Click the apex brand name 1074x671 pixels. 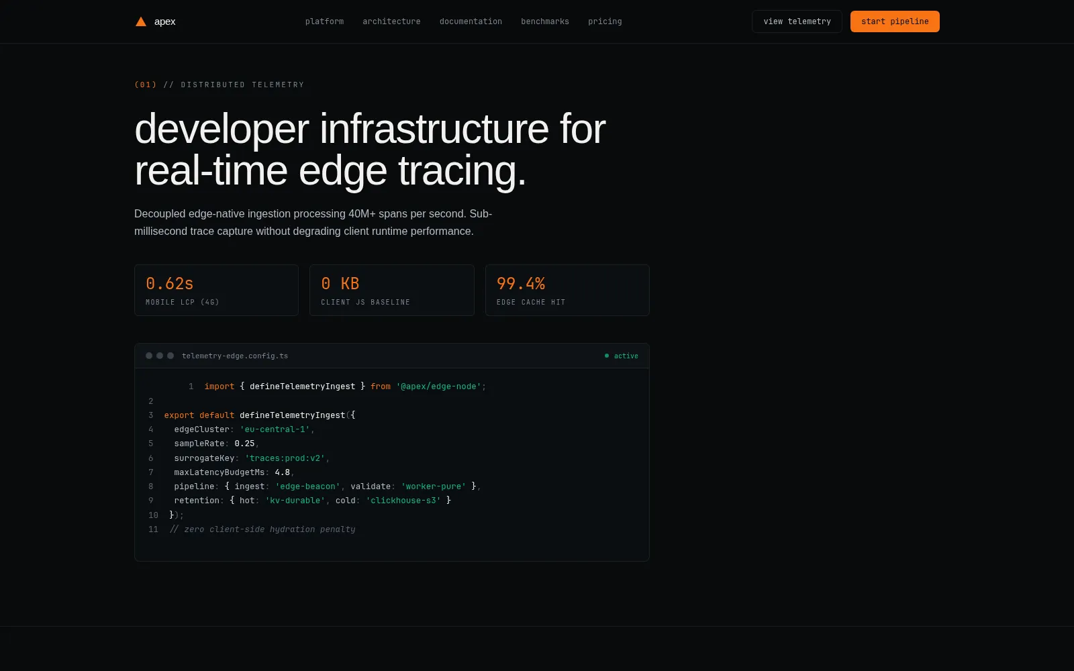[x=164, y=21]
